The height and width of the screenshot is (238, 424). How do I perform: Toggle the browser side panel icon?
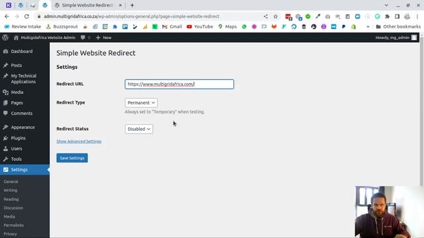point(397,17)
